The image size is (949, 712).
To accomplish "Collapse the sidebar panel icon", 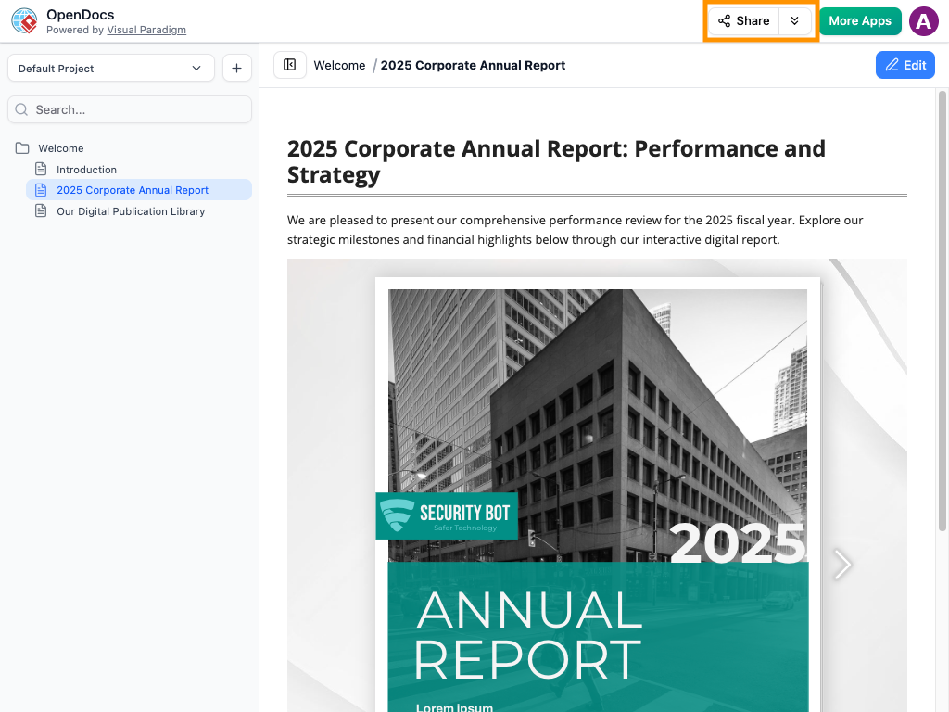I will [289, 65].
